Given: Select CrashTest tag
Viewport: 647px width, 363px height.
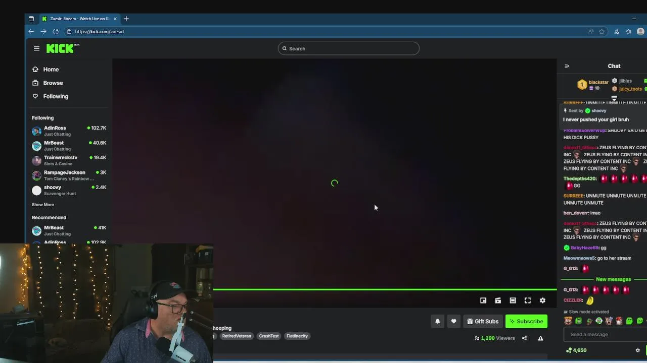Looking at the screenshot, I should pyautogui.click(x=269, y=336).
